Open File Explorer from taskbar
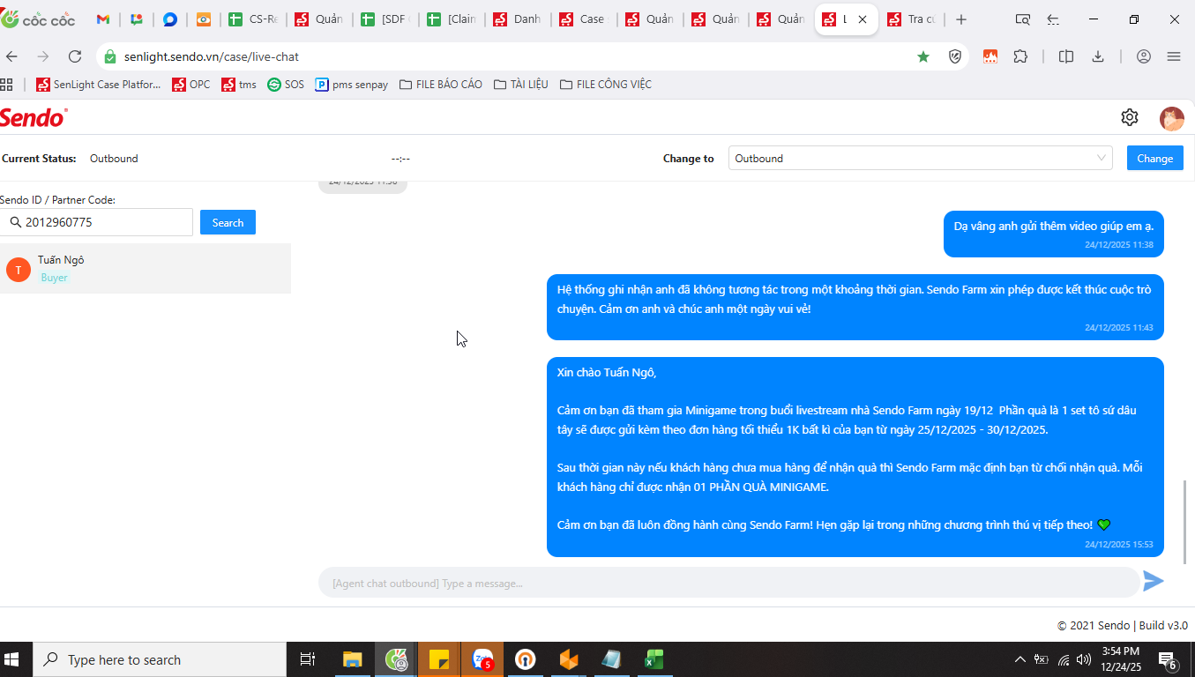Image resolution: width=1195 pixels, height=677 pixels. [353, 659]
